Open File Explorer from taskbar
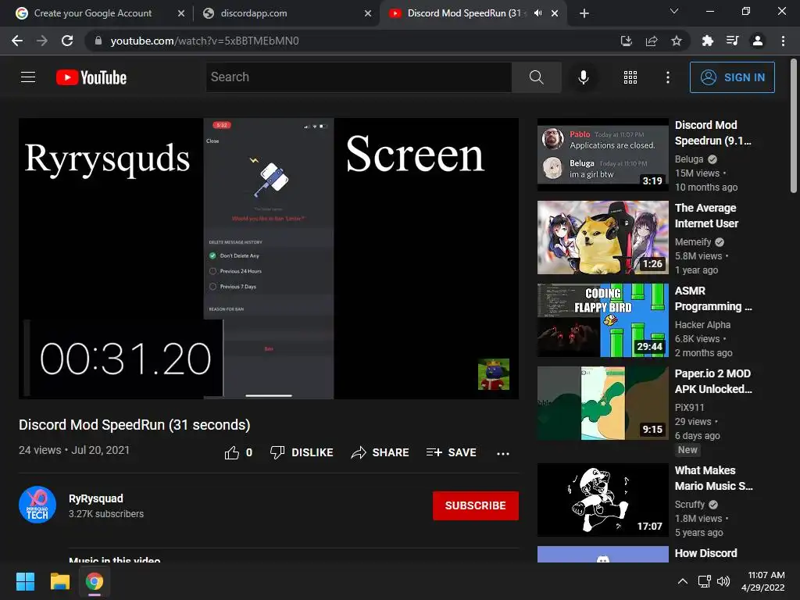The image size is (800, 600). point(59,581)
